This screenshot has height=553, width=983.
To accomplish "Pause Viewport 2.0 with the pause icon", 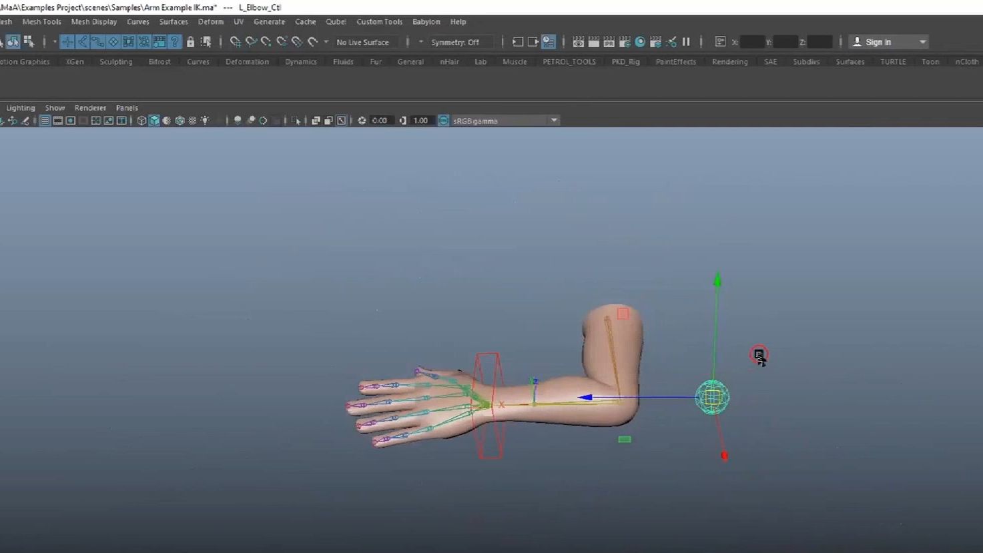I will pyautogui.click(x=686, y=42).
